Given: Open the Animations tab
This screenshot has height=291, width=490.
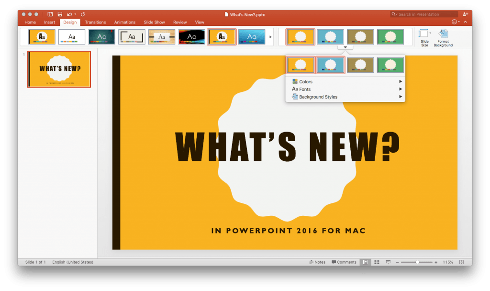Looking at the screenshot, I should pos(125,22).
